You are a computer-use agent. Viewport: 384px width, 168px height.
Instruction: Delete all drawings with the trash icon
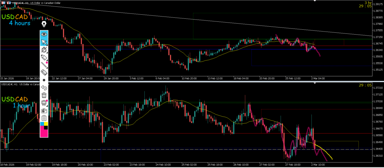click(44, 95)
